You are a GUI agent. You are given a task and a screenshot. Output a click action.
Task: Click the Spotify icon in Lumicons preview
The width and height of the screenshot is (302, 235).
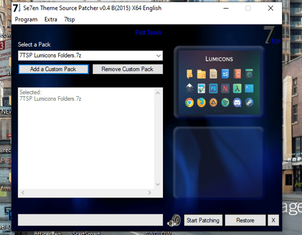pyautogui.click(x=225, y=102)
